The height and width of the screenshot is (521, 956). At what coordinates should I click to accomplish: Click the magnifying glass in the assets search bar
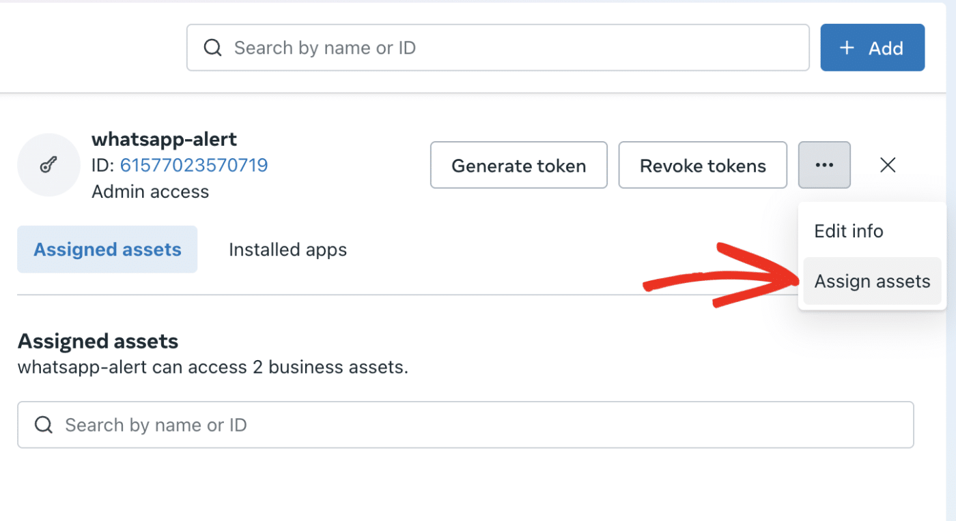point(43,424)
